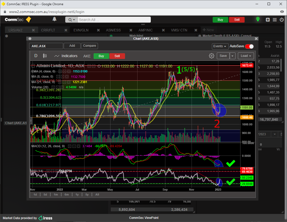287x222 pixels.
Task: Open the Events dropdown
Action: click(220, 46)
